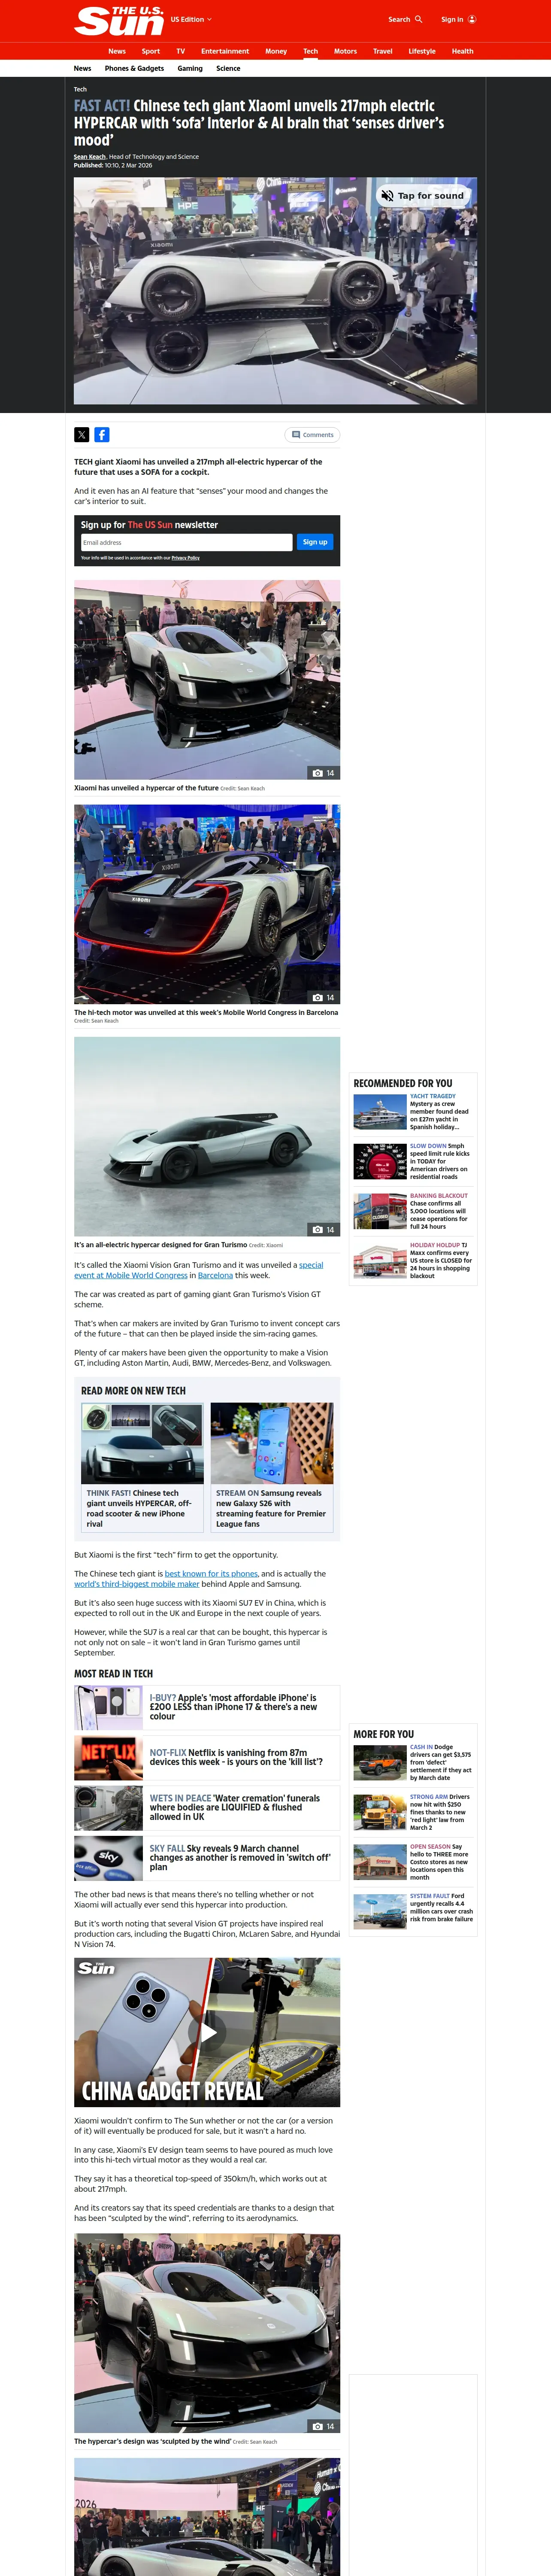Open HOLIDAY HOLDUP TJ Maxx story
The height and width of the screenshot is (2576, 551).
[413, 1261]
